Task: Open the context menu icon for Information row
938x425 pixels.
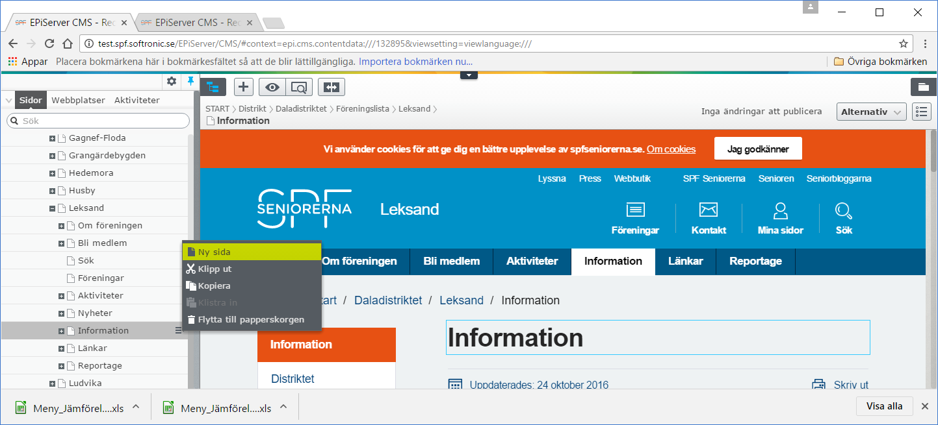Action: [x=178, y=331]
